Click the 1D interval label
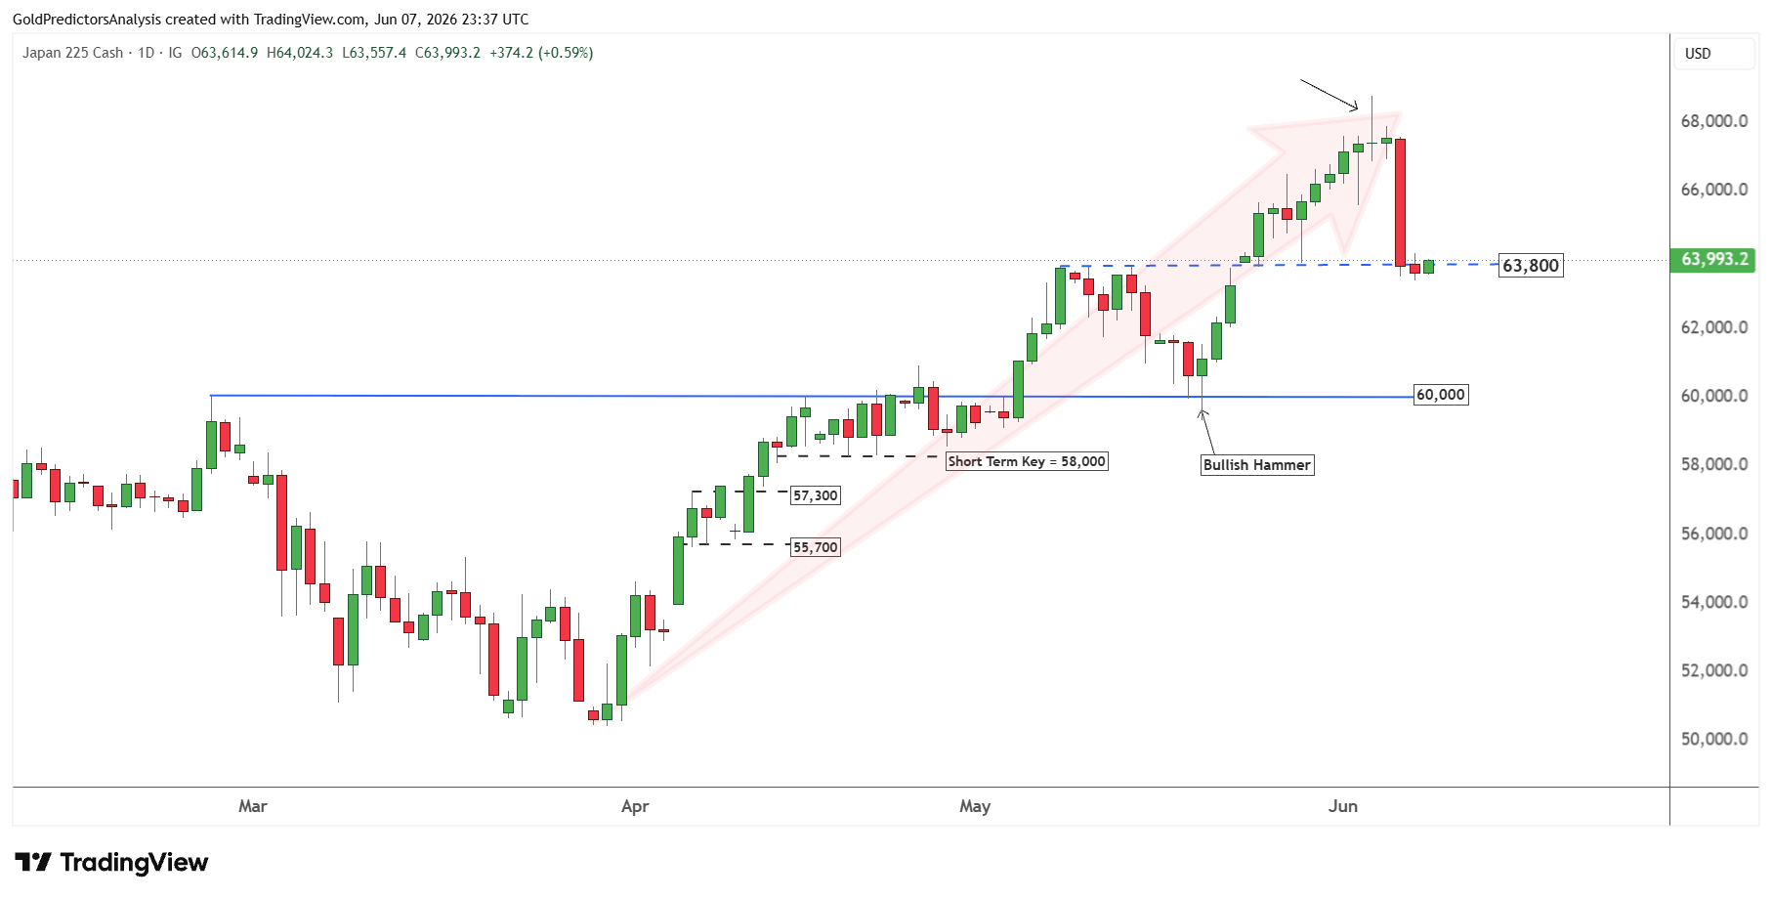Viewport: 1772px width, 899px height. [x=147, y=53]
